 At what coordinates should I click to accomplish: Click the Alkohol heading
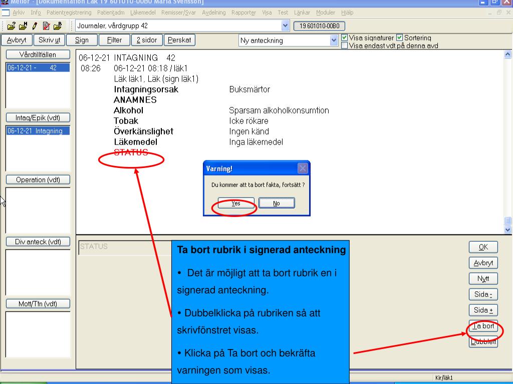coord(128,110)
